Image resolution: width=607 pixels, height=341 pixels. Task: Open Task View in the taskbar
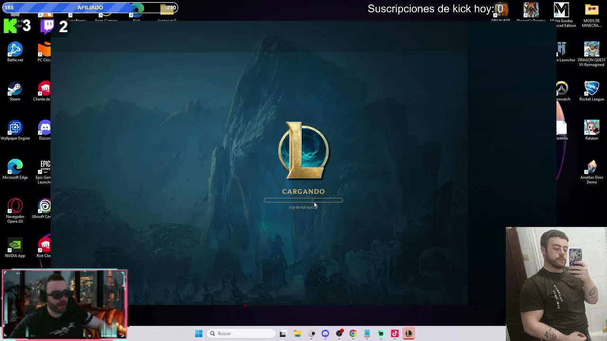283,333
